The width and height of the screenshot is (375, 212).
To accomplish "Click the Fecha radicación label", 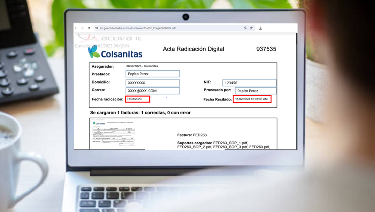I will pos(108,99).
